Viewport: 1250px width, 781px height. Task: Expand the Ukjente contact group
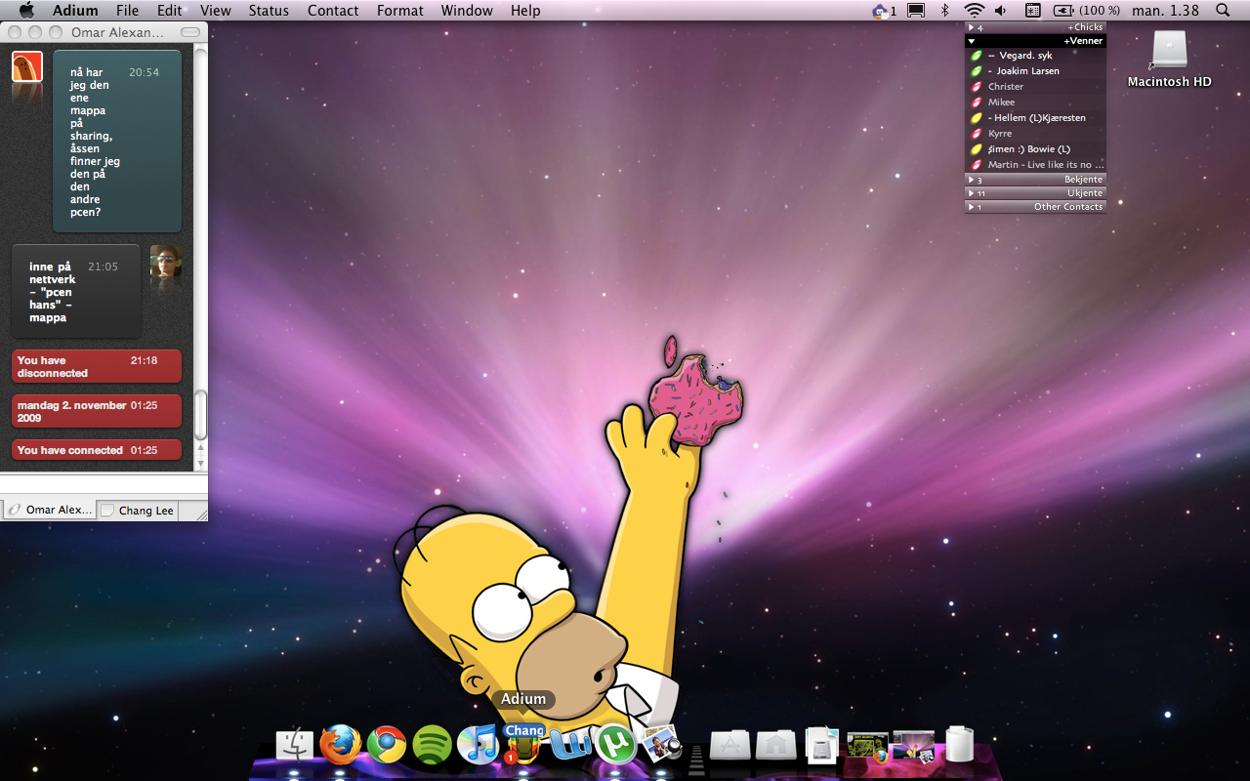tap(1035, 193)
